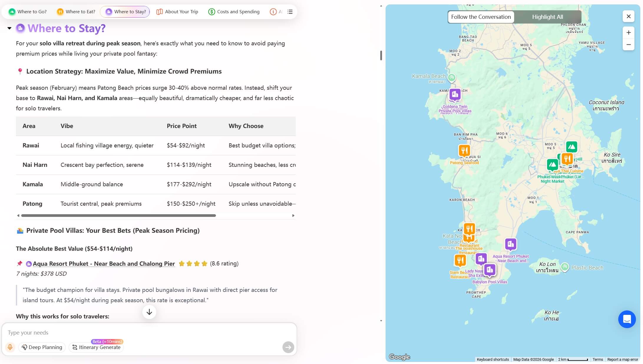This screenshot has height=364, width=643.
Task: Click the microphone voice input icon
Action: tap(10, 347)
